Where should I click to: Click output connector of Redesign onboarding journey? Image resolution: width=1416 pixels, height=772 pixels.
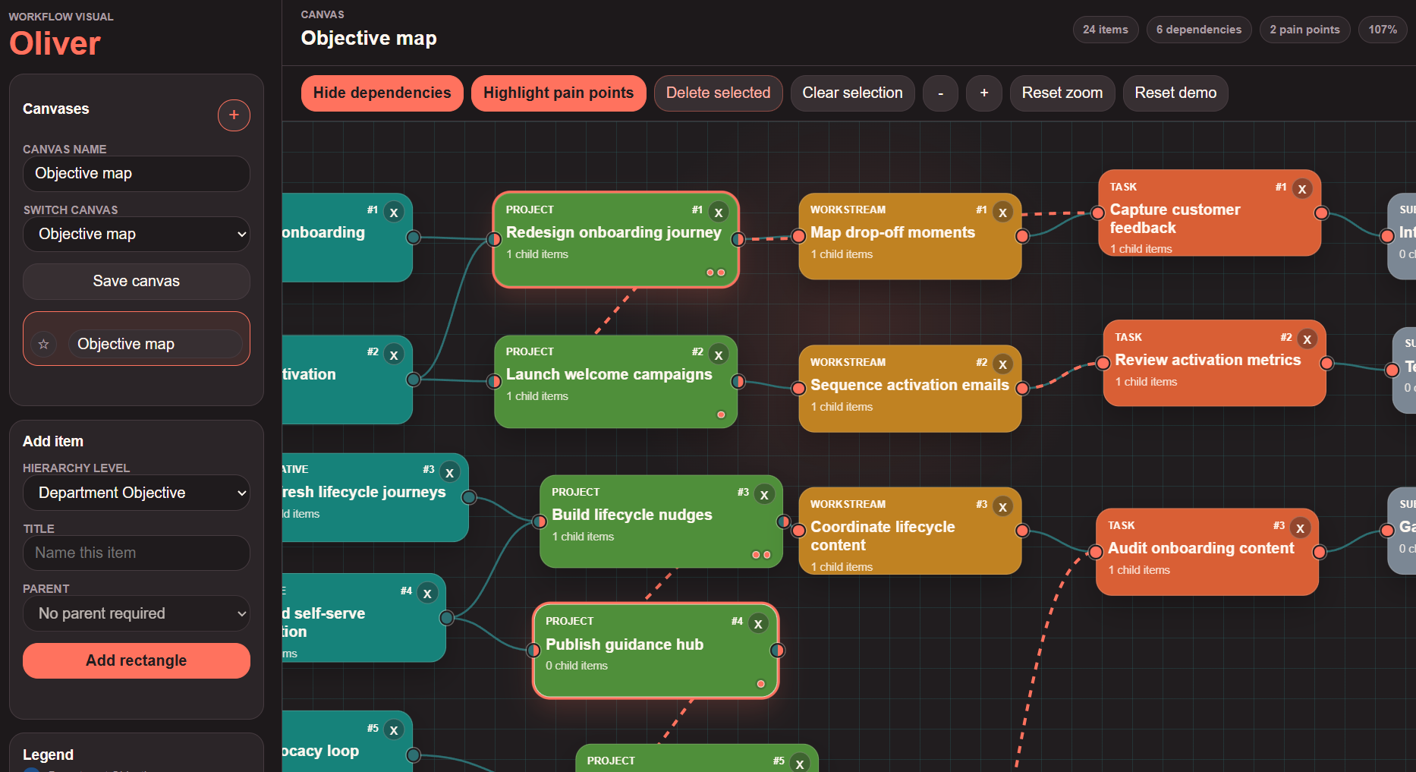tap(738, 239)
